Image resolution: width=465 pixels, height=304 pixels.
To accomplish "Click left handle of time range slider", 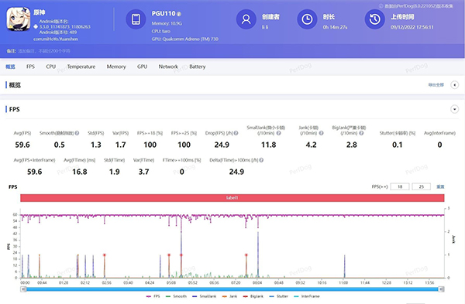I will [x=23, y=289].
